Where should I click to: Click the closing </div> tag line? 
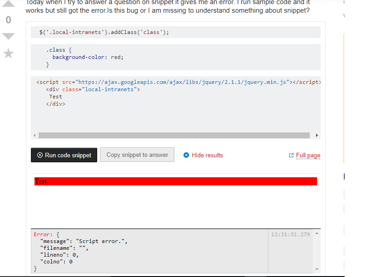55,104
